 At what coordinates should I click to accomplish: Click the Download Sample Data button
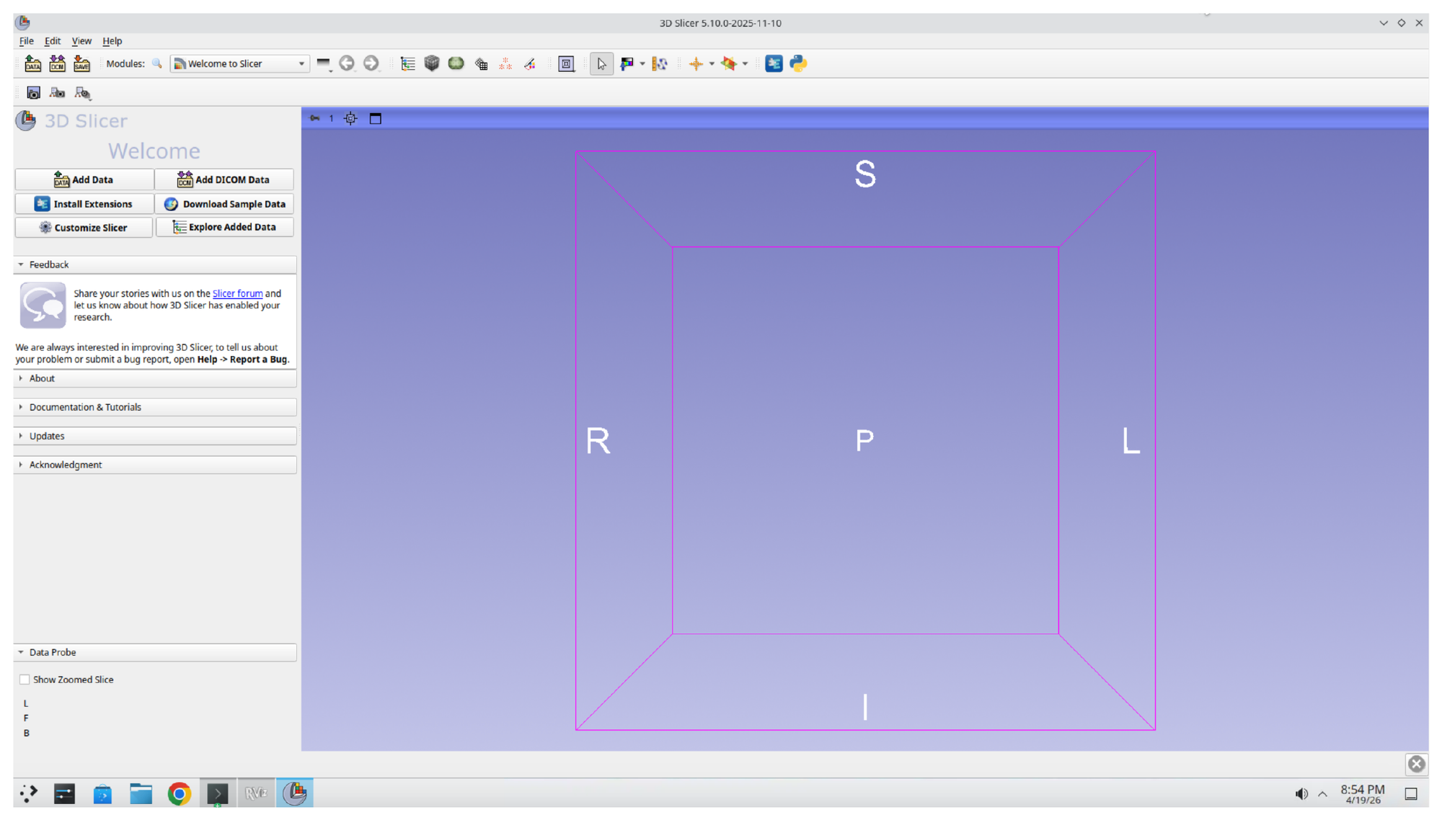click(224, 204)
